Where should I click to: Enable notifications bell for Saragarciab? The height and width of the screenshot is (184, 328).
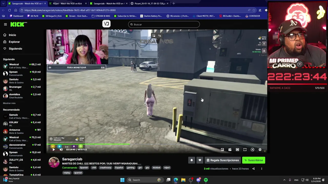coord(191,160)
